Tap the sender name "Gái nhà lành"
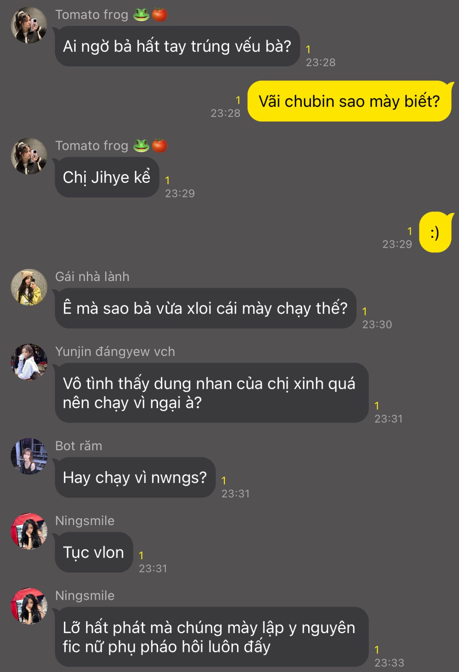Viewport: 459px width, 672px height. click(x=92, y=277)
